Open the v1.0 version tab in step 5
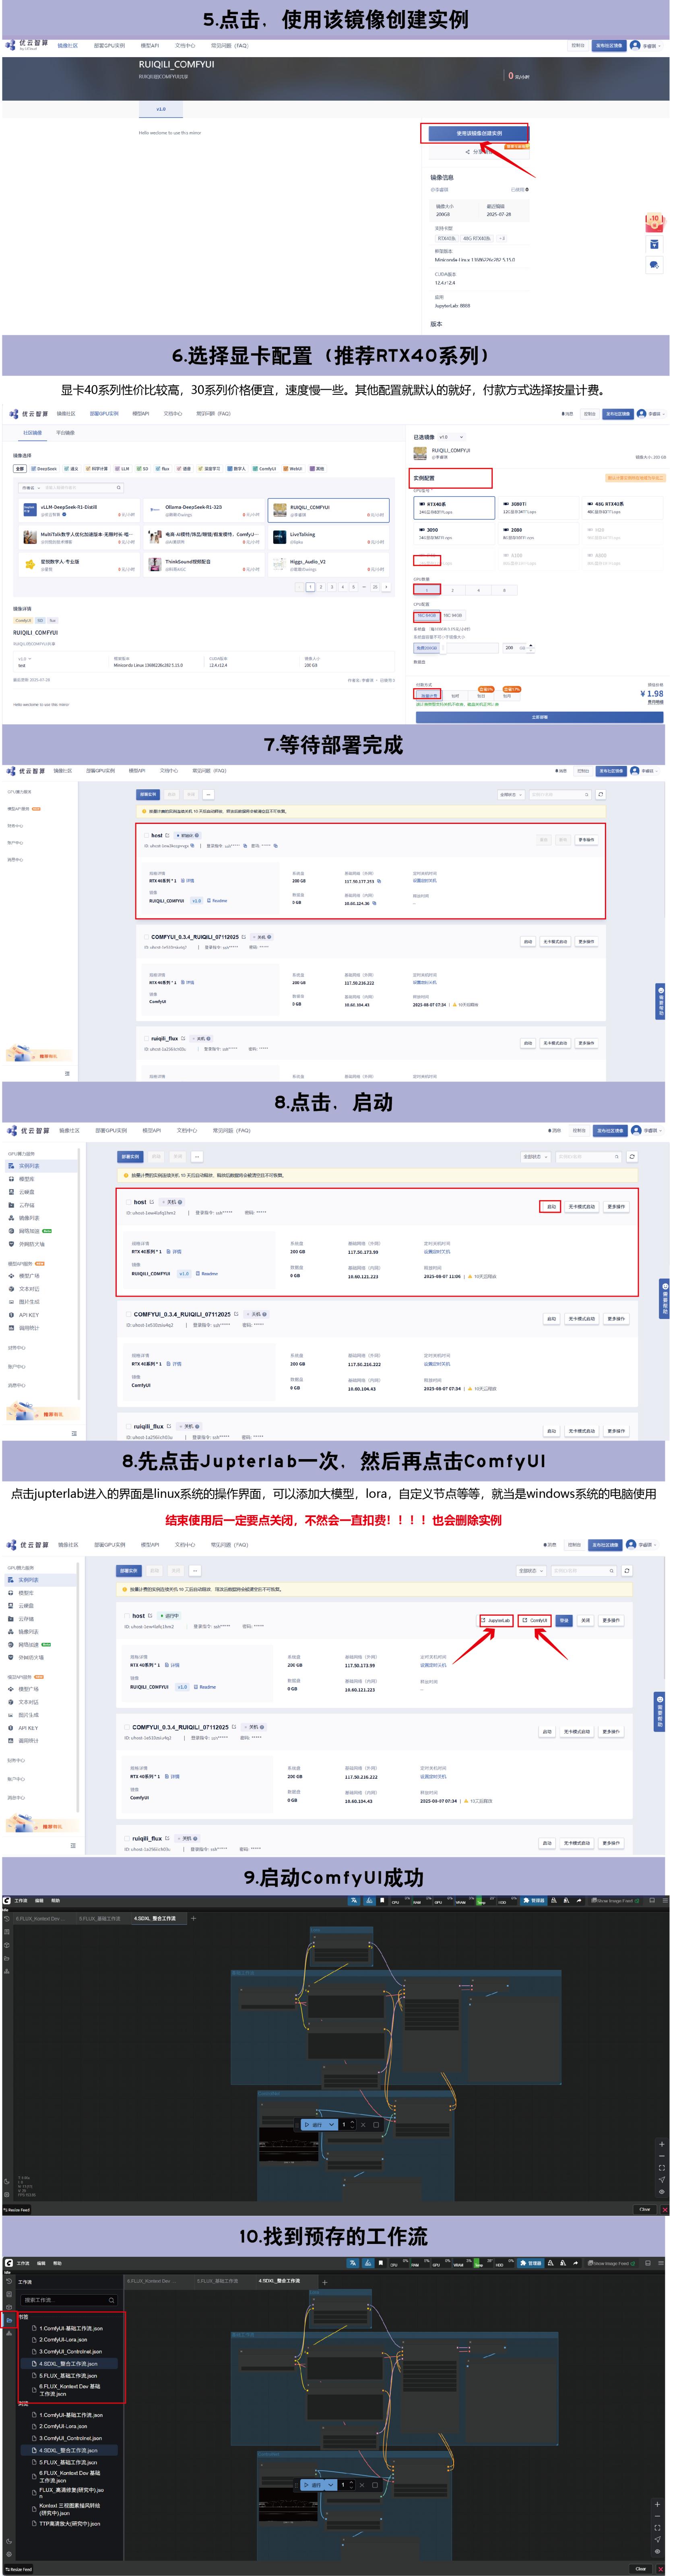This screenshot has width=679, height=2576. [161, 109]
